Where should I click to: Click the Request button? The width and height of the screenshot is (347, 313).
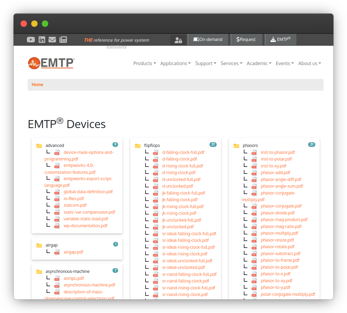[x=246, y=40]
